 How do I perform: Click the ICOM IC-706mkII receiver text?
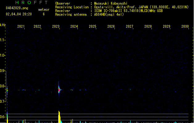[128, 11]
